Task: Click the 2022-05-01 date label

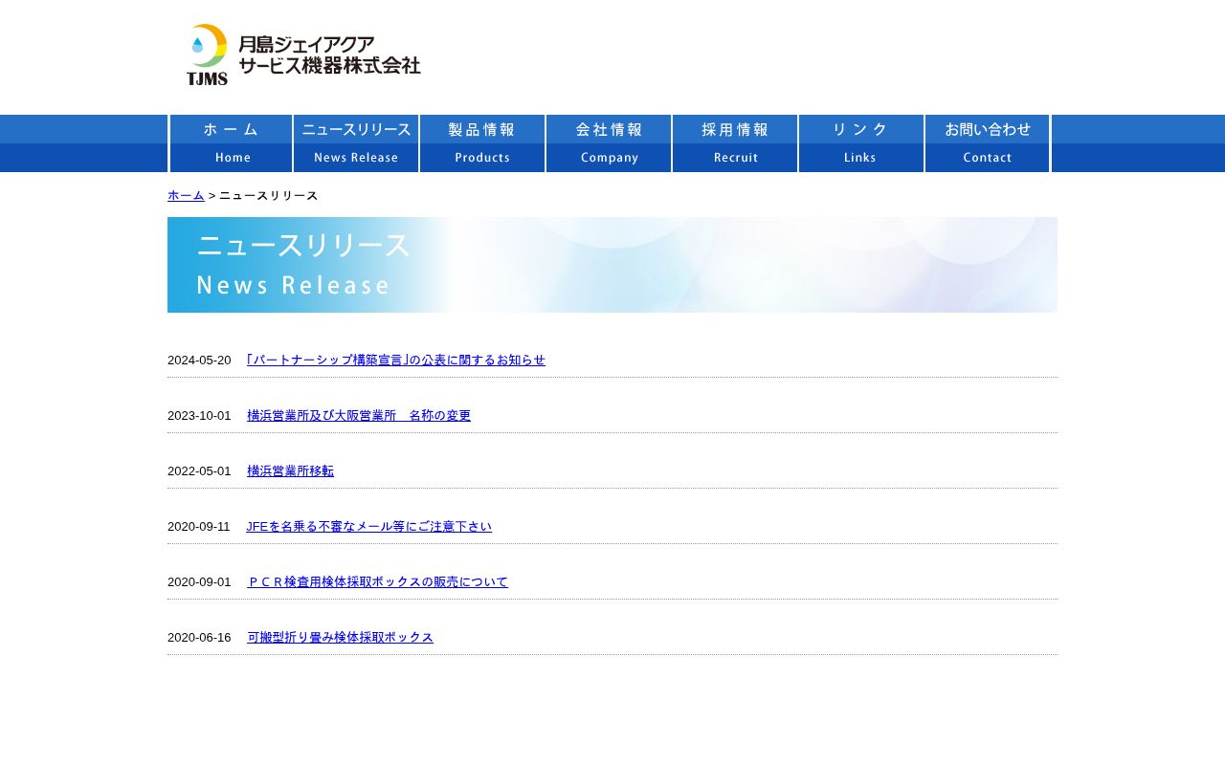Action: [x=199, y=471]
